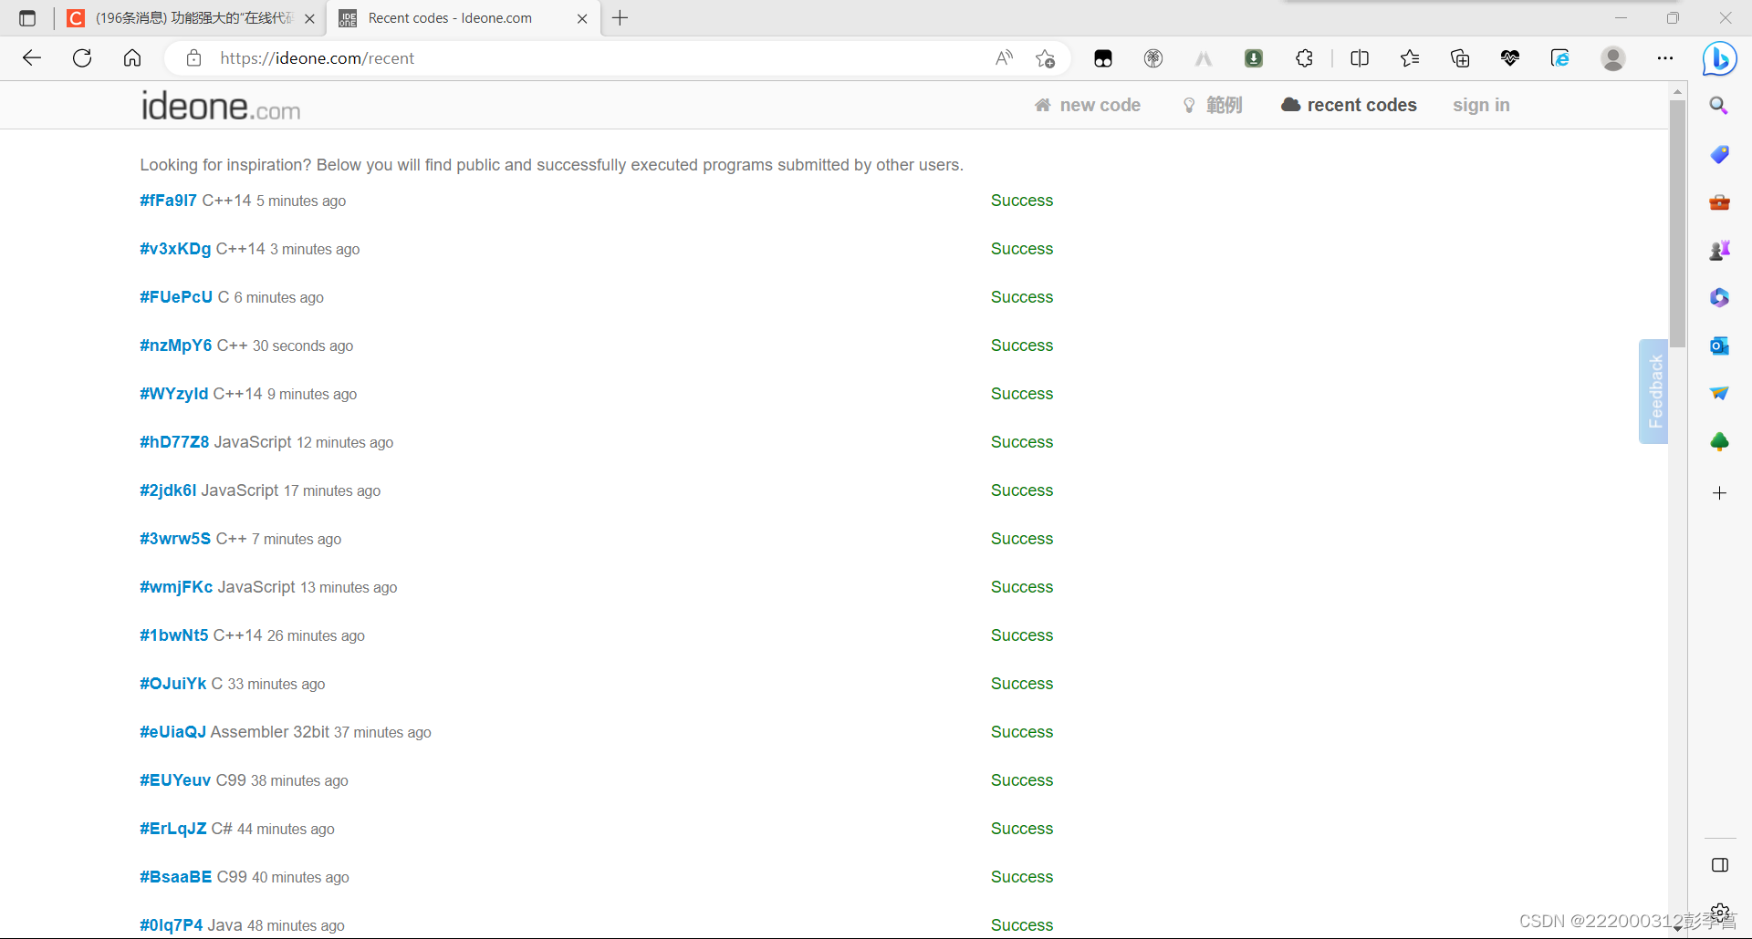
Task: Open code #FUePcU
Action: [x=176, y=297]
